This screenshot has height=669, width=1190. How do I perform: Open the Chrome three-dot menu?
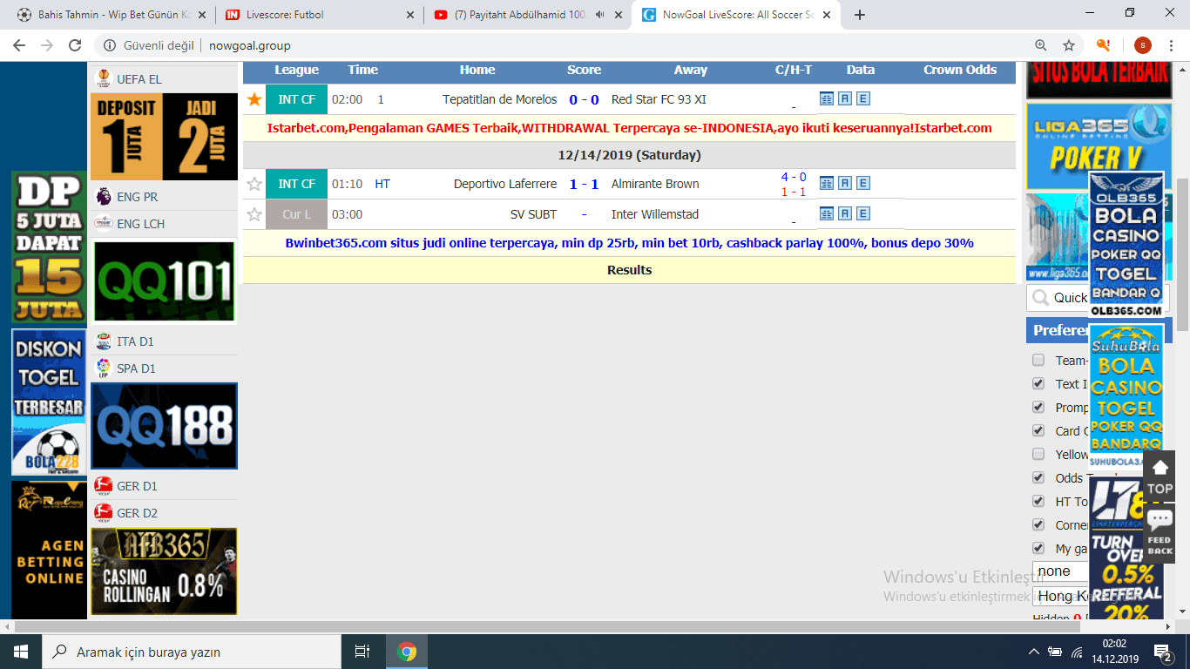(1171, 45)
